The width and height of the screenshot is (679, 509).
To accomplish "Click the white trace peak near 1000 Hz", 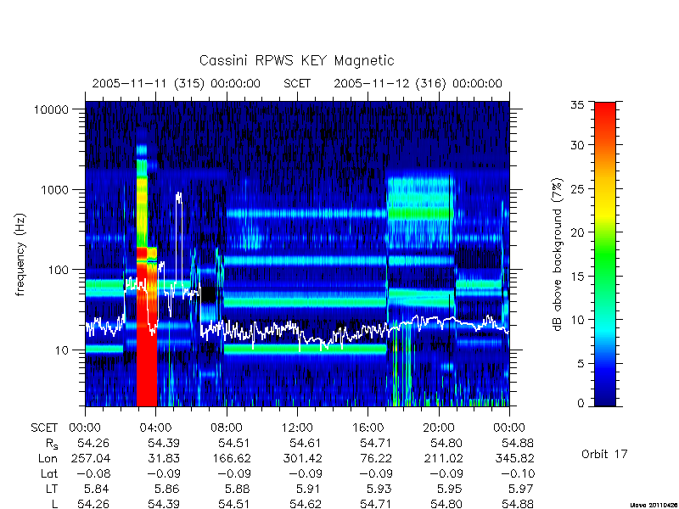I will (179, 195).
